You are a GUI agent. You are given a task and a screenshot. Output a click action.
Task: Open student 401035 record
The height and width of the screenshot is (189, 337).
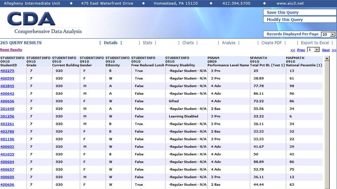click(x=7, y=154)
